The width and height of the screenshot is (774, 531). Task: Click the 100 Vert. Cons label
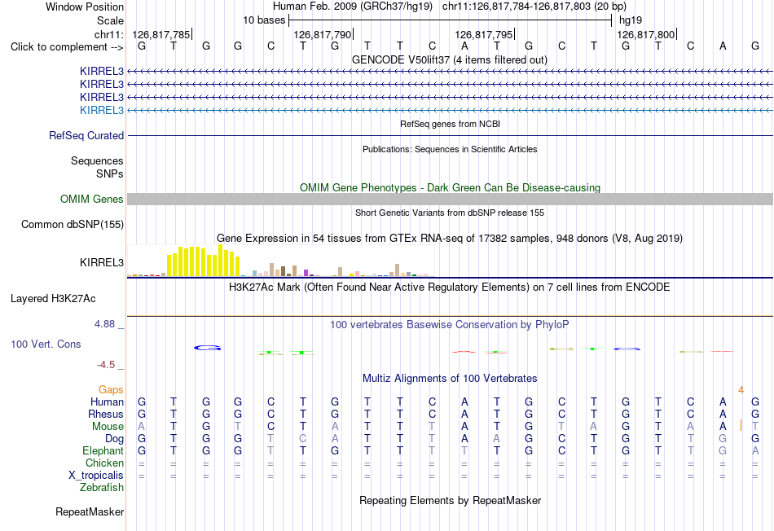pos(46,344)
